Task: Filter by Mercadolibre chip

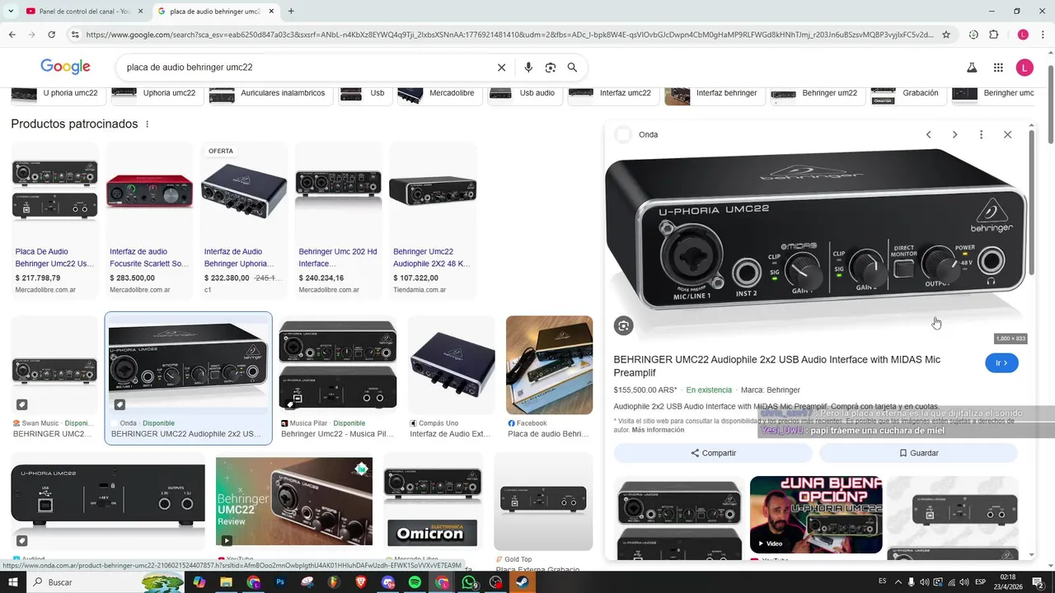Action: click(x=438, y=93)
